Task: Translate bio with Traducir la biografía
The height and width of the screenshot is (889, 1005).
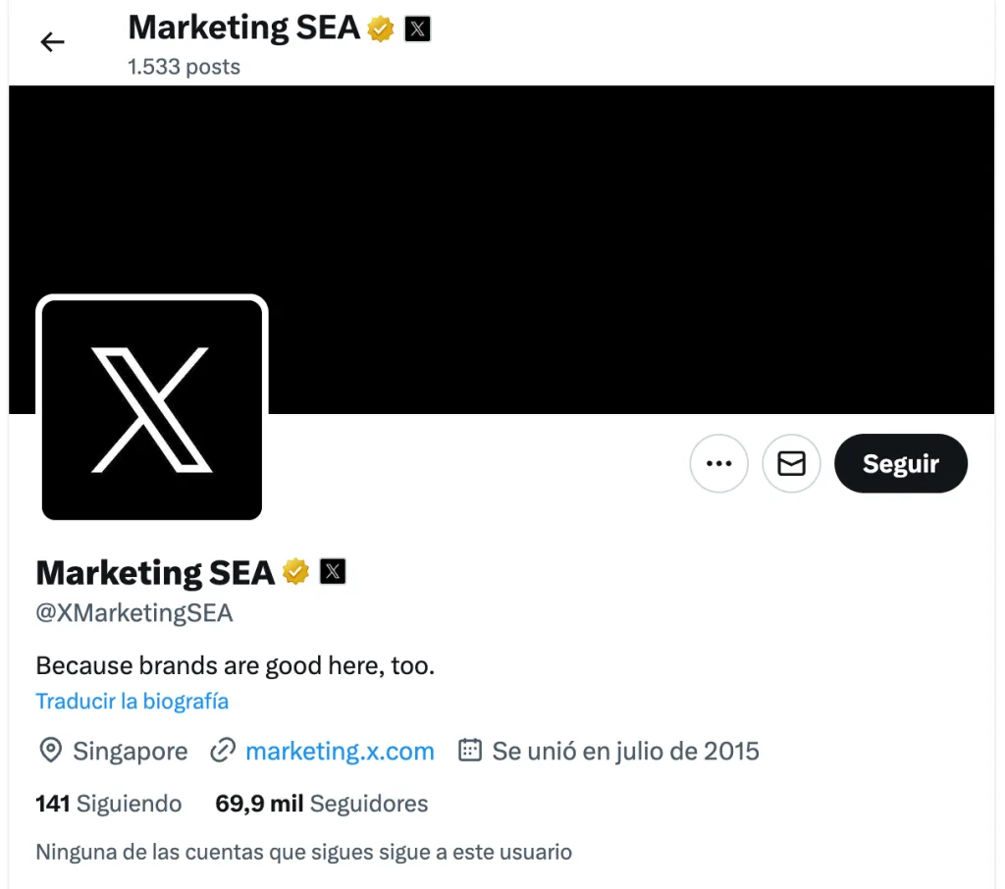Action: pos(132,702)
